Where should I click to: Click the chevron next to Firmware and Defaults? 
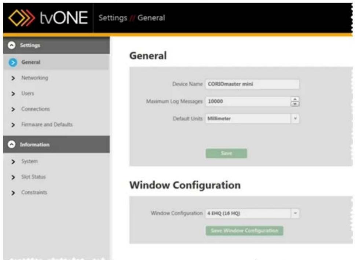pyautogui.click(x=13, y=125)
